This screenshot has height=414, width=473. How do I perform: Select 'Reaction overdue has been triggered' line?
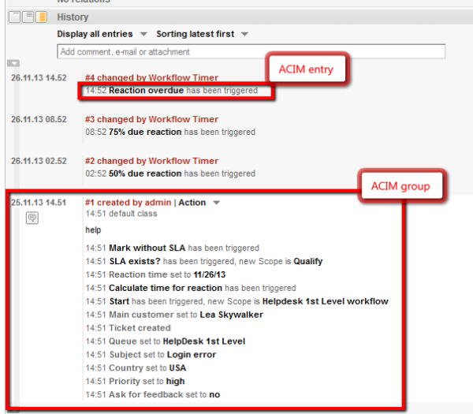point(171,91)
